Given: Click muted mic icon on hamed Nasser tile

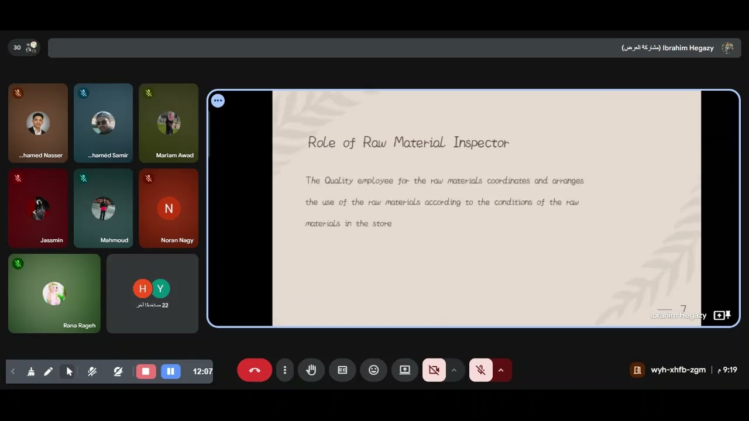Looking at the screenshot, I should tap(18, 93).
